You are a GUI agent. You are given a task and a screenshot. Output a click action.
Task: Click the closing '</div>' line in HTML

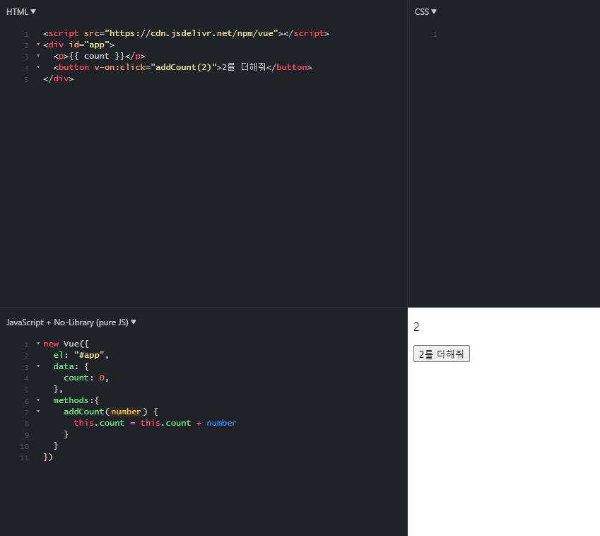tap(59, 78)
